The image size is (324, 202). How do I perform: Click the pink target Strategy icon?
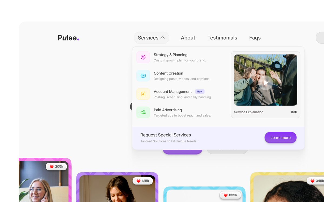(143, 57)
